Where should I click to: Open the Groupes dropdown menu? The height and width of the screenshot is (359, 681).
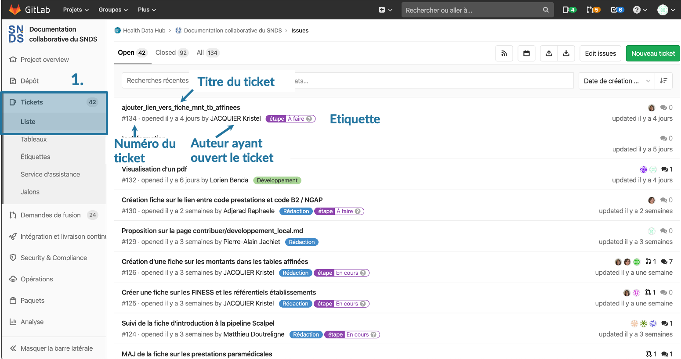(x=113, y=10)
